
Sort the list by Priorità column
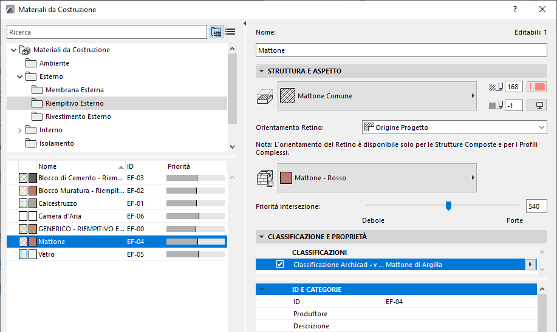196,166
